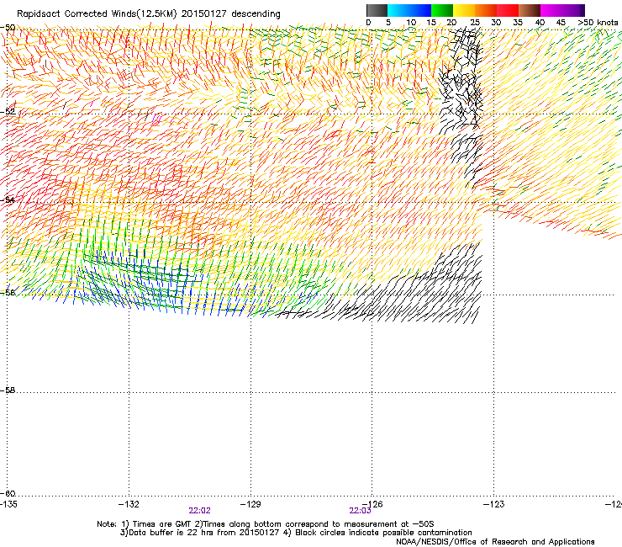
Task: Click the -52 latitude axis label
Action: click(8, 112)
